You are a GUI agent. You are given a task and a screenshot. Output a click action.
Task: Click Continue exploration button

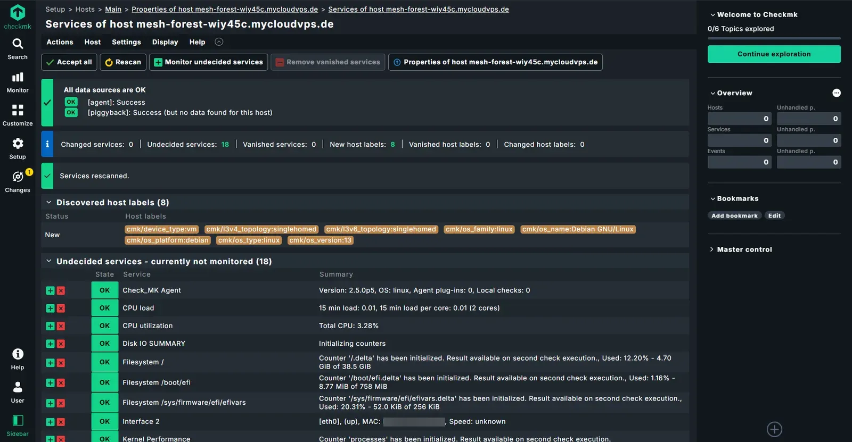click(774, 54)
